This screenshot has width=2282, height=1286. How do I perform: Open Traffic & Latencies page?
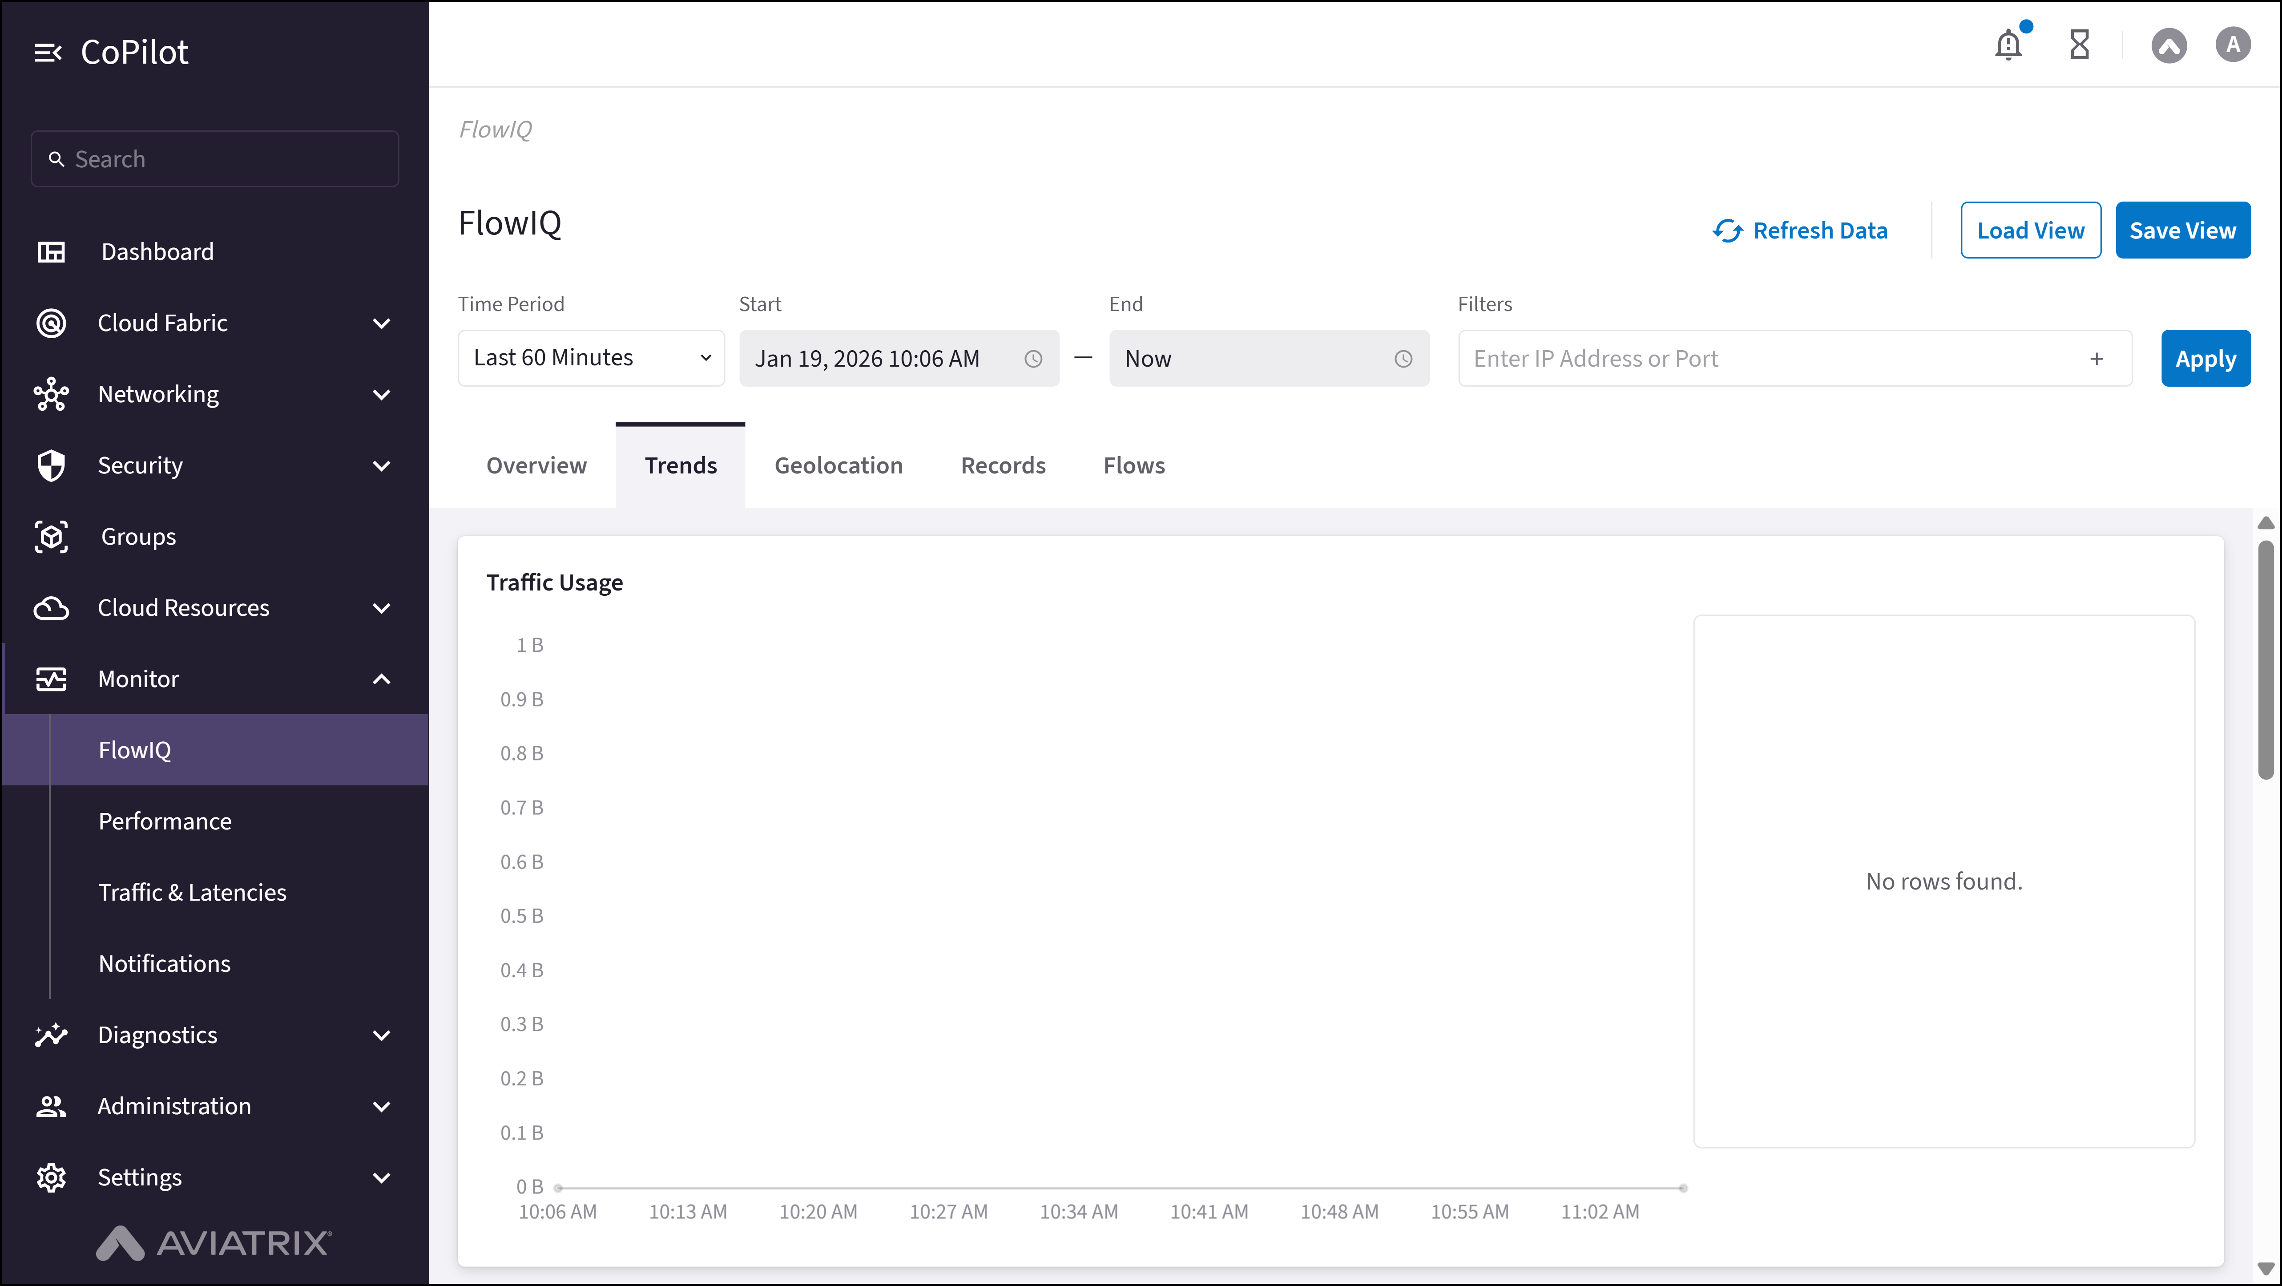(x=192, y=893)
